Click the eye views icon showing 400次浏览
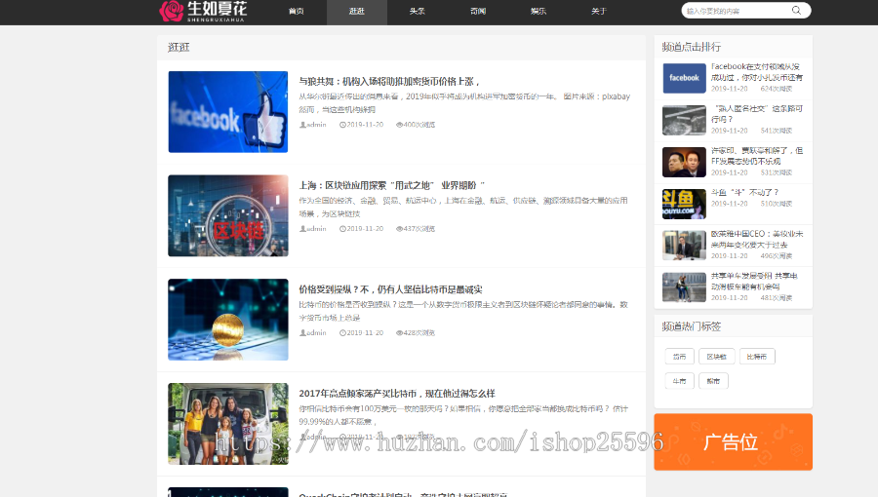Viewport: 878px width, 497px height. pos(399,125)
